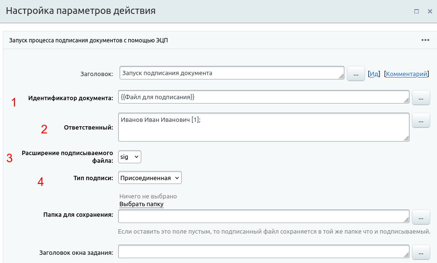Screen dimensions: 437x263
Task: Expand the sig file extension dropdown
Action: coord(130,157)
